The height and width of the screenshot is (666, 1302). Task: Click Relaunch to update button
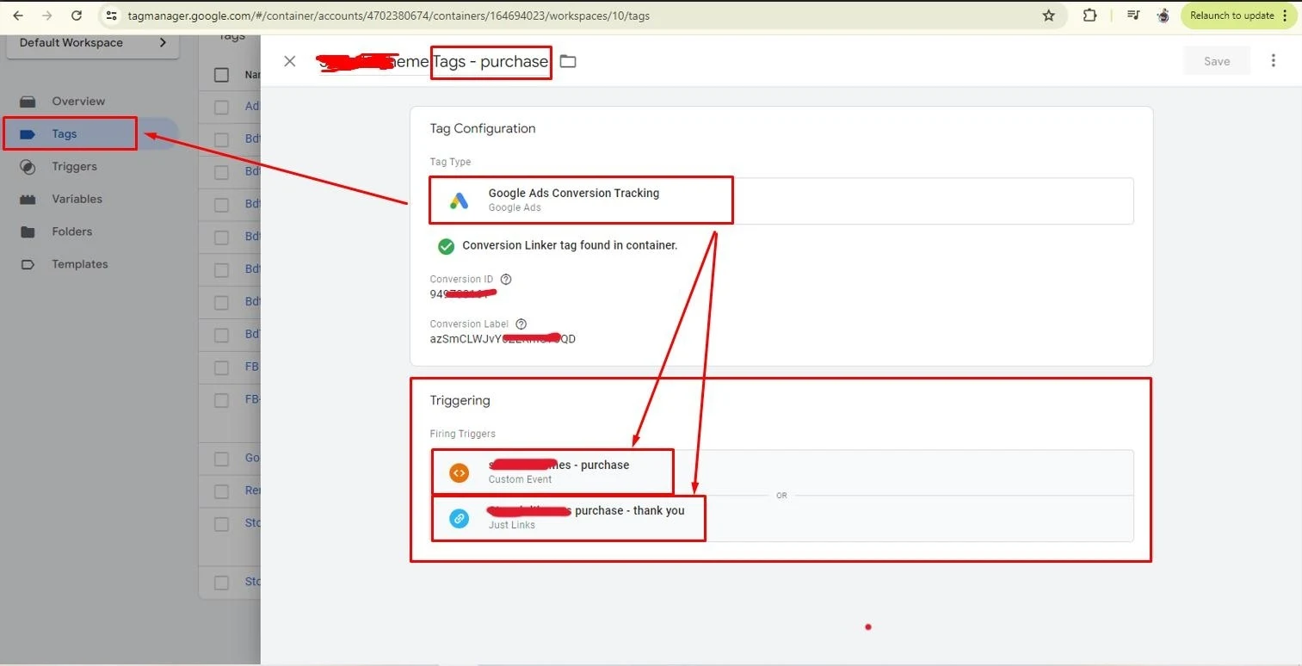point(1232,15)
